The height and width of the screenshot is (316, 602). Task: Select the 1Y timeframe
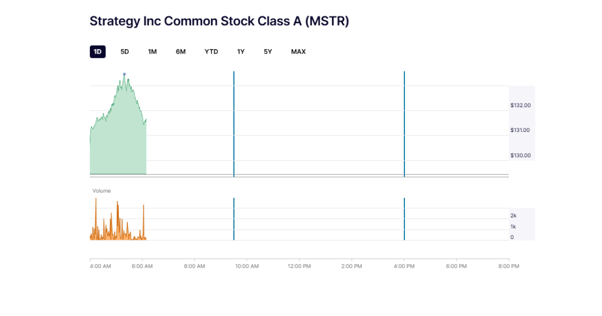coord(240,51)
